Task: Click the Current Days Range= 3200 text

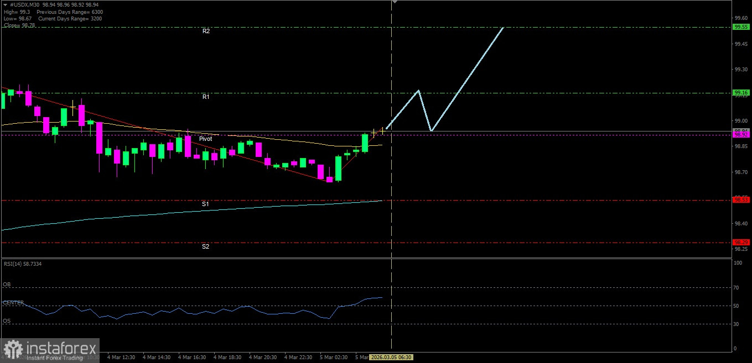Action: 69,18
